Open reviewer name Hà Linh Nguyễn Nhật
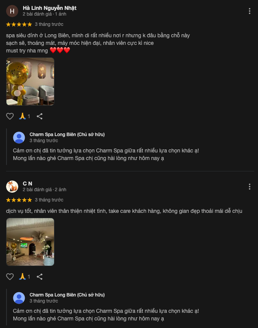 [49, 8]
